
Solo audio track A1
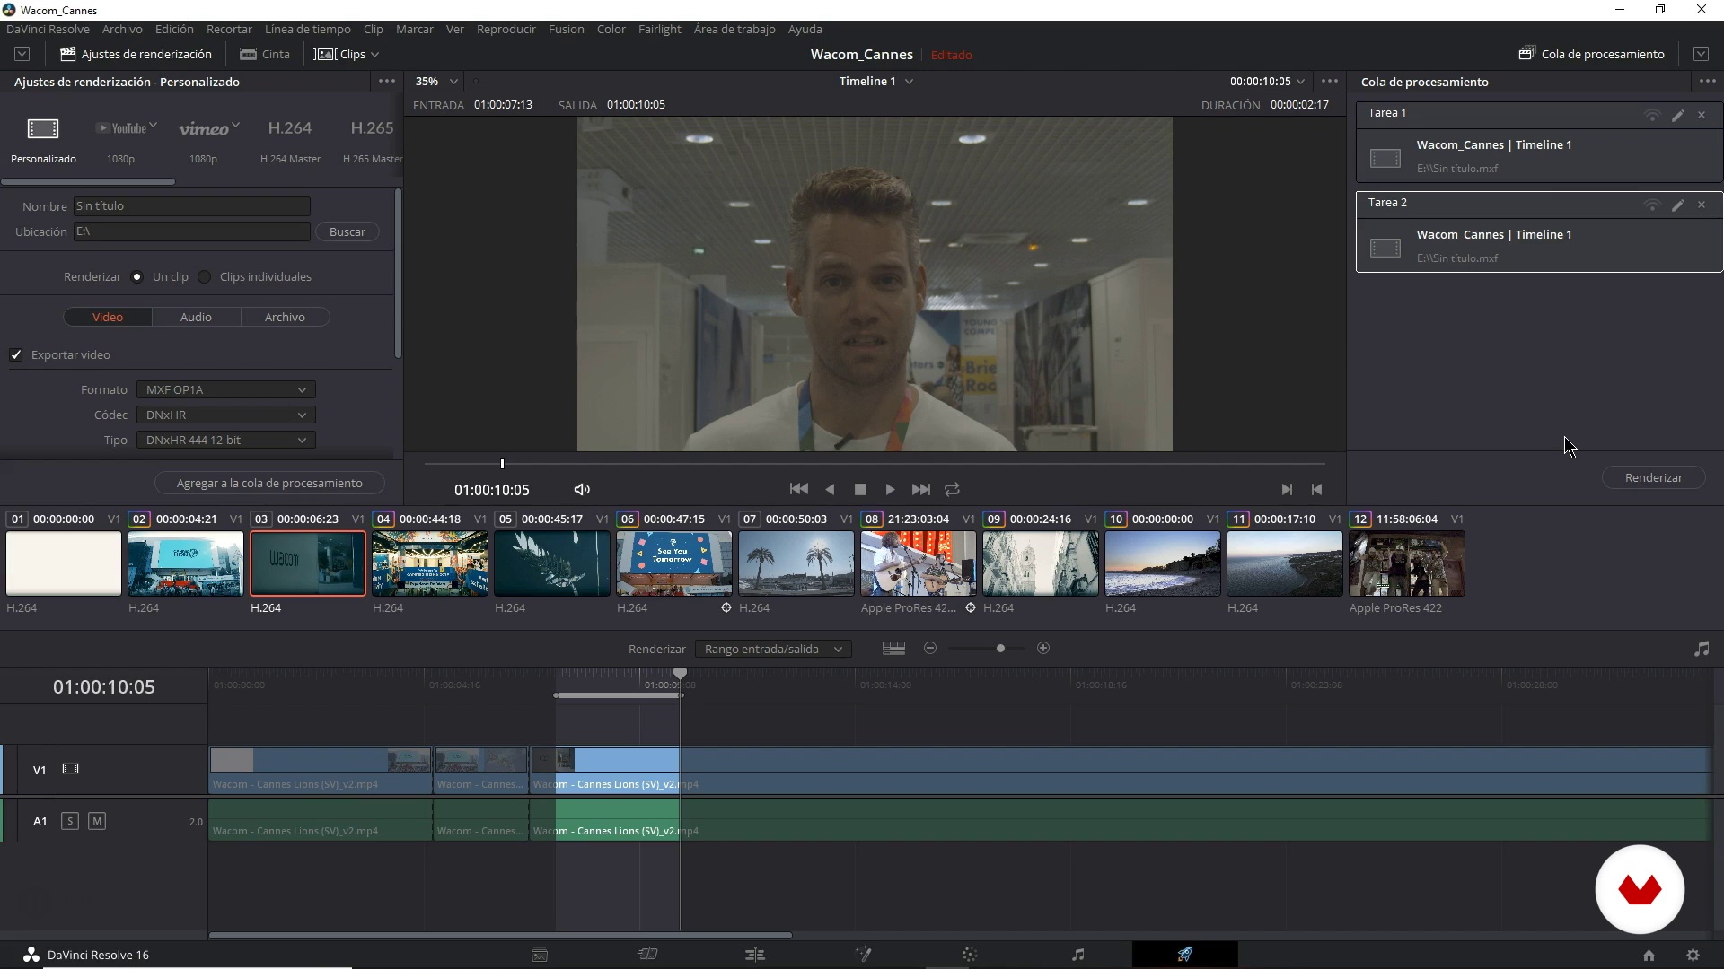click(x=70, y=821)
